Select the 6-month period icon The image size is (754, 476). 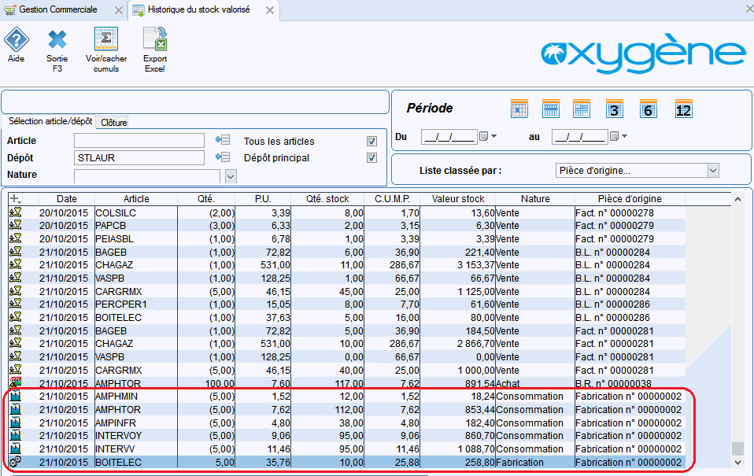pos(648,109)
